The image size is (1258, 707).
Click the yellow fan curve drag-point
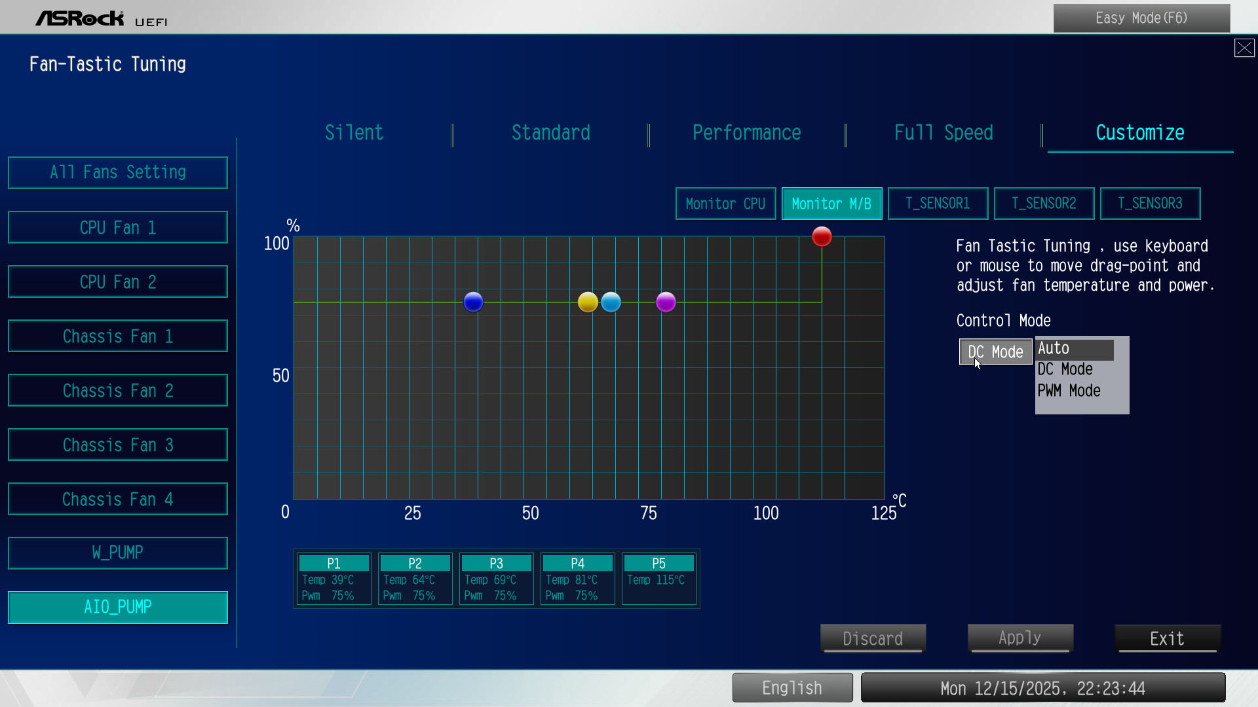[x=588, y=302]
